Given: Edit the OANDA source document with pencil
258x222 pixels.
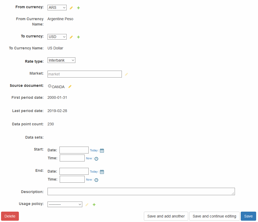Looking at the screenshot, I should coord(70,87).
